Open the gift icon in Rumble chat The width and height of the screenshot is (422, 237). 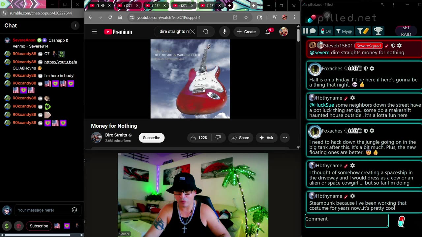click(19, 226)
